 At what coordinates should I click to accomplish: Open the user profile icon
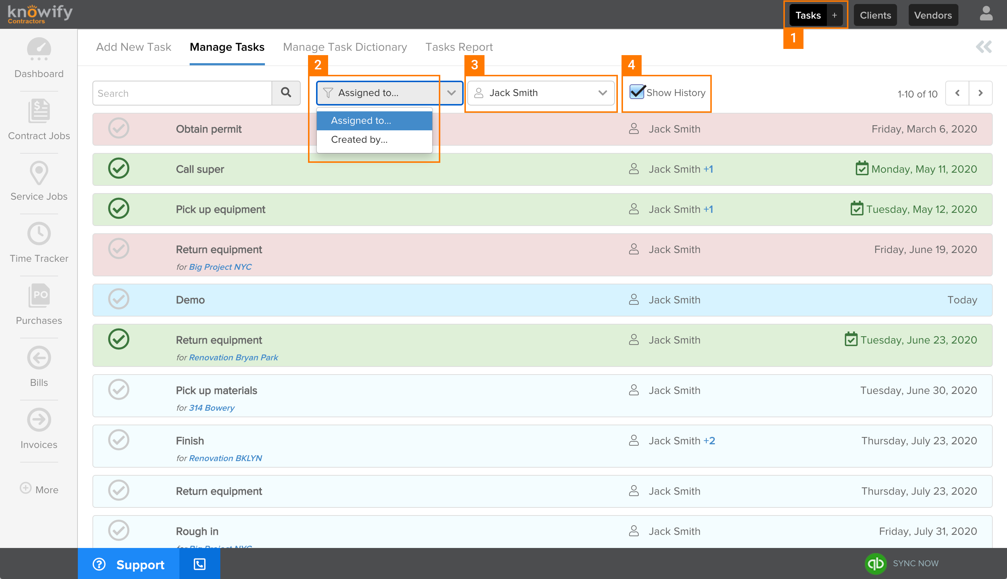click(985, 14)
